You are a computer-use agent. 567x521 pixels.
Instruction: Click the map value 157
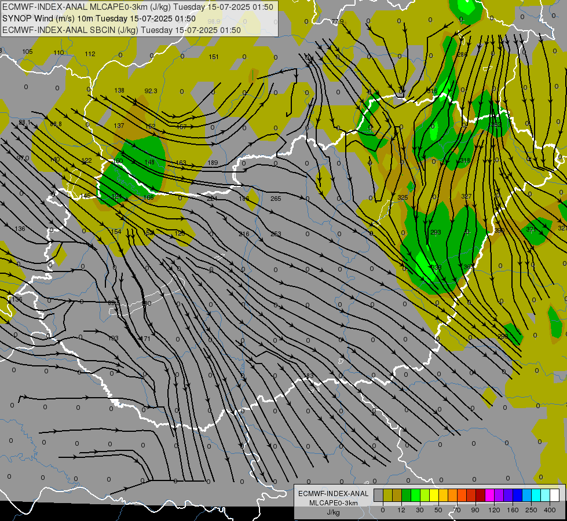point(181,127)
